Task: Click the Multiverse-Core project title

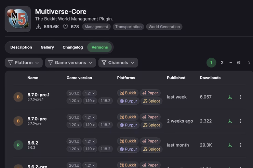Action: [61, 12]
